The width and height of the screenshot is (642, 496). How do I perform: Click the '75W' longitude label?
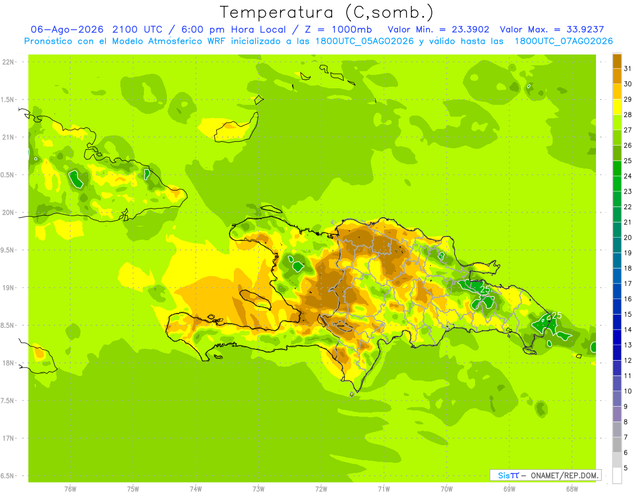point(133,489)
